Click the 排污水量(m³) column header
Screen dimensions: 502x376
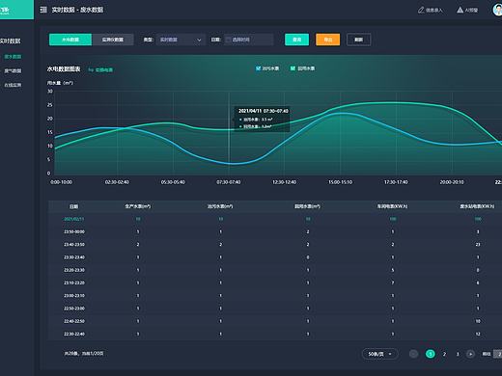coord(220,206)
